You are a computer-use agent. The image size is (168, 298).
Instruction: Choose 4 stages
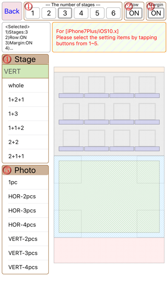(81, 13)
